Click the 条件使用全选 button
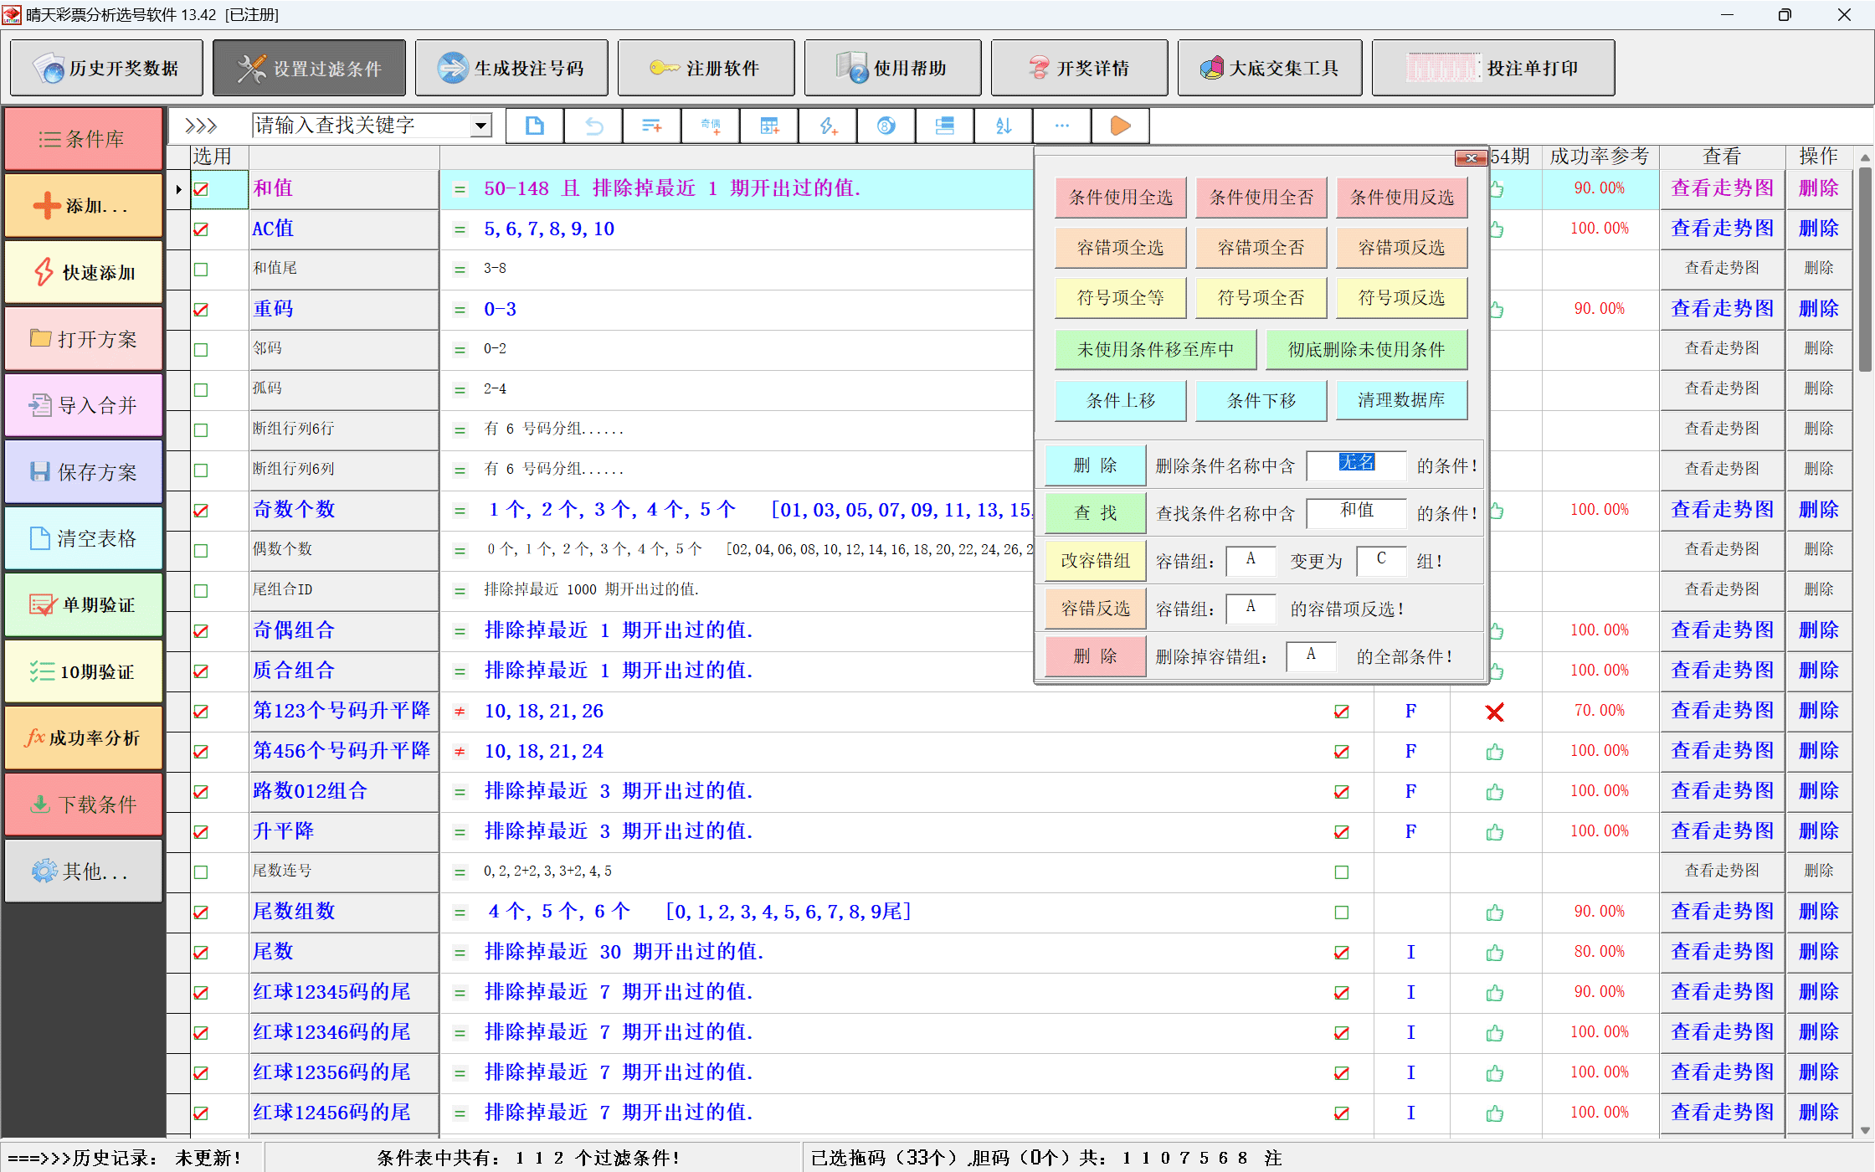1875x1172 pixels. [1120, 198]
